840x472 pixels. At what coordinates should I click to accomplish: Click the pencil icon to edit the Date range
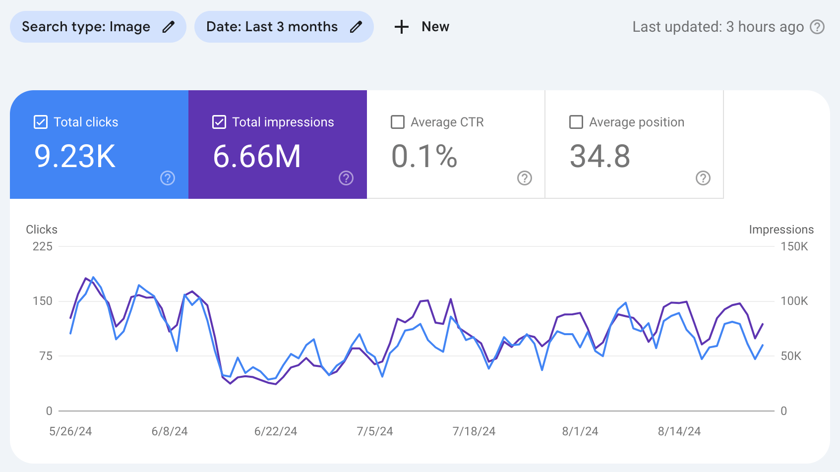356,27
